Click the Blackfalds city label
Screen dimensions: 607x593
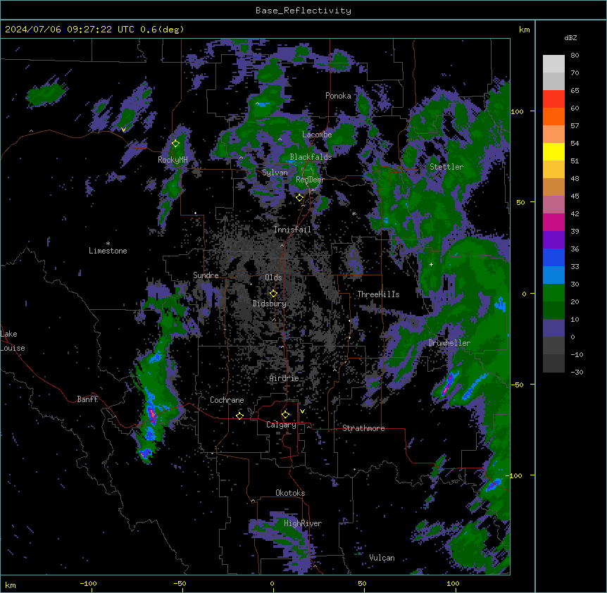tap(311, 157)
